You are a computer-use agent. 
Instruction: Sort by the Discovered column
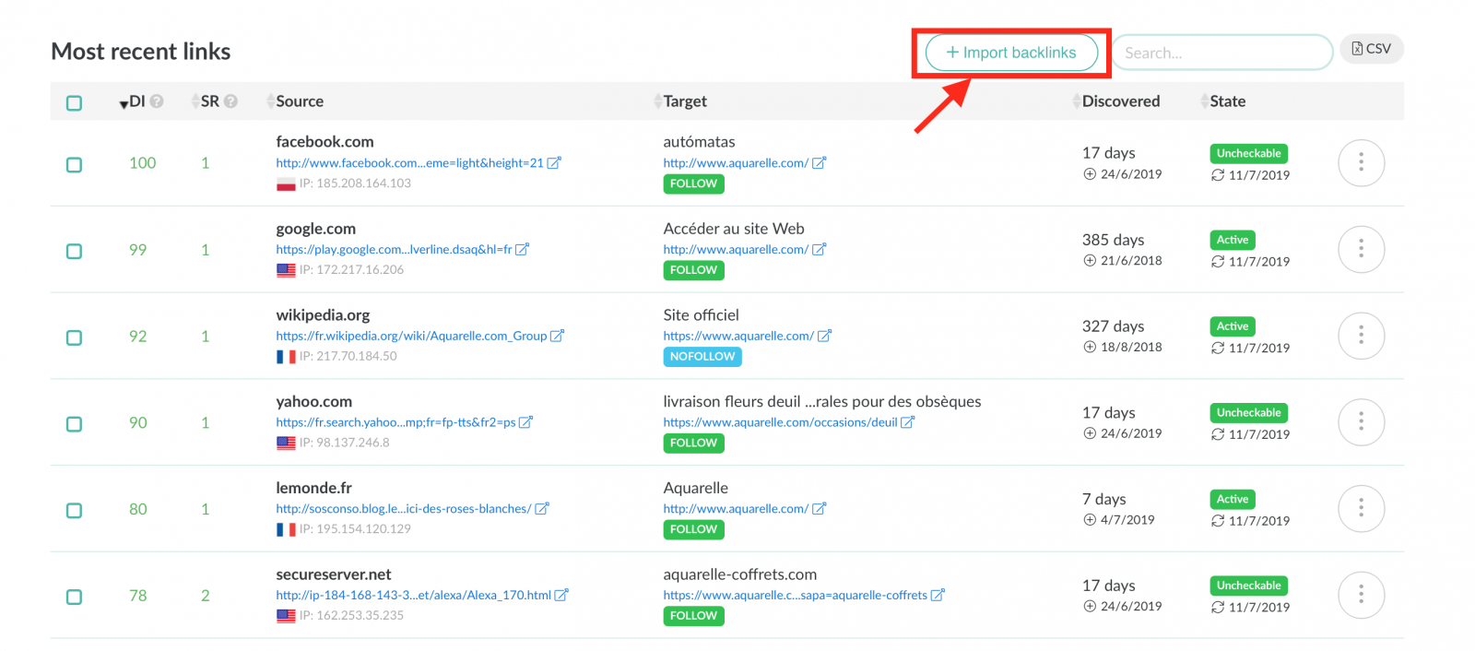click(x=1116, y=101)
